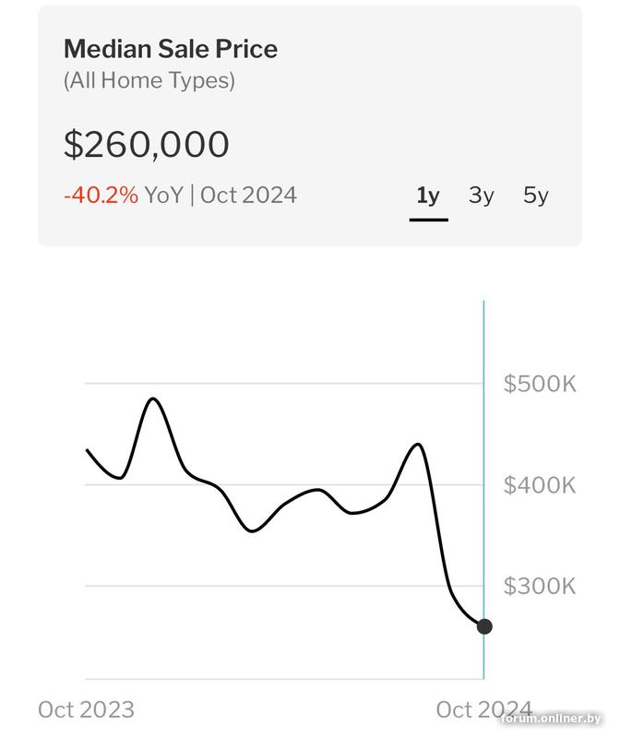Image resolution: width=620 pixels, height=738 pixels.
Task: Click the $400K axis label
Action: pyautogui.click(x=539, y=484)
